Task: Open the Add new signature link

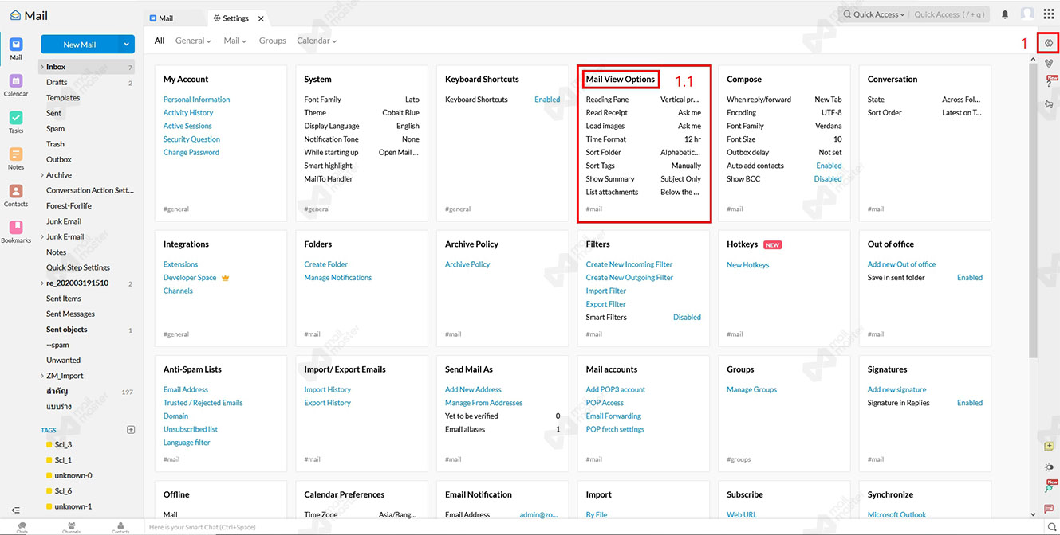Action: (897, 389)
